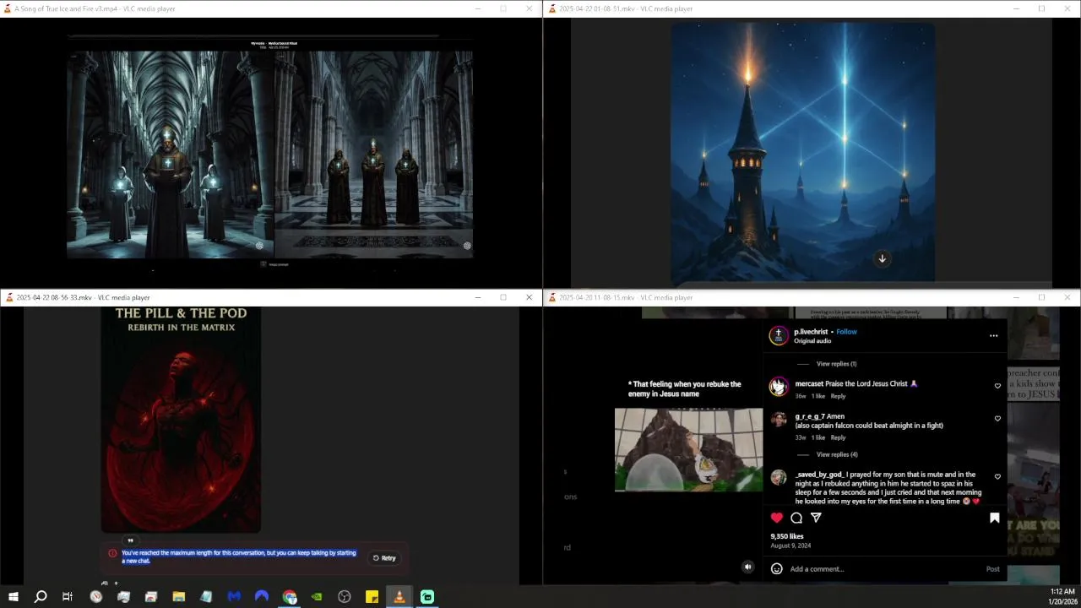Click the share paper-plane icon
This screenshot has height=608, width=1081.
pyautogui.click(x=816, y=518)
